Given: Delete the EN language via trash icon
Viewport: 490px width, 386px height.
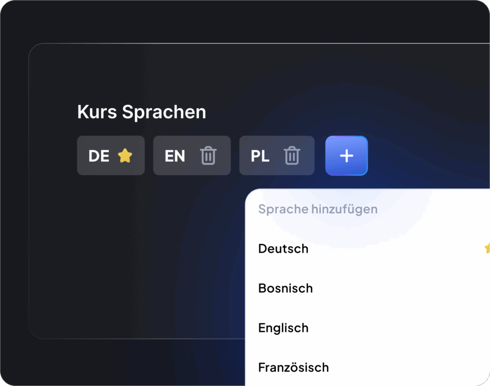Looking at the screenshot, I should tap(208, 156).
